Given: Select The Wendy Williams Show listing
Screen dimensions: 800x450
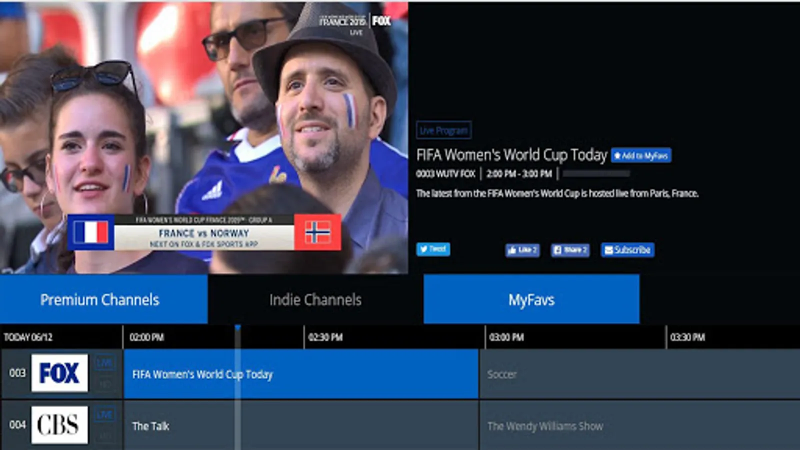Looking at the screenshot, I should click(x=640, y=425).
